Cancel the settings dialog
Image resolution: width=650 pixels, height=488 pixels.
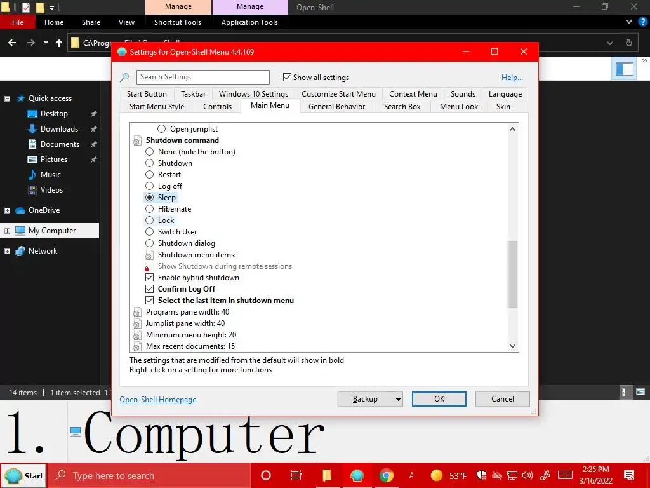(503, 399)
